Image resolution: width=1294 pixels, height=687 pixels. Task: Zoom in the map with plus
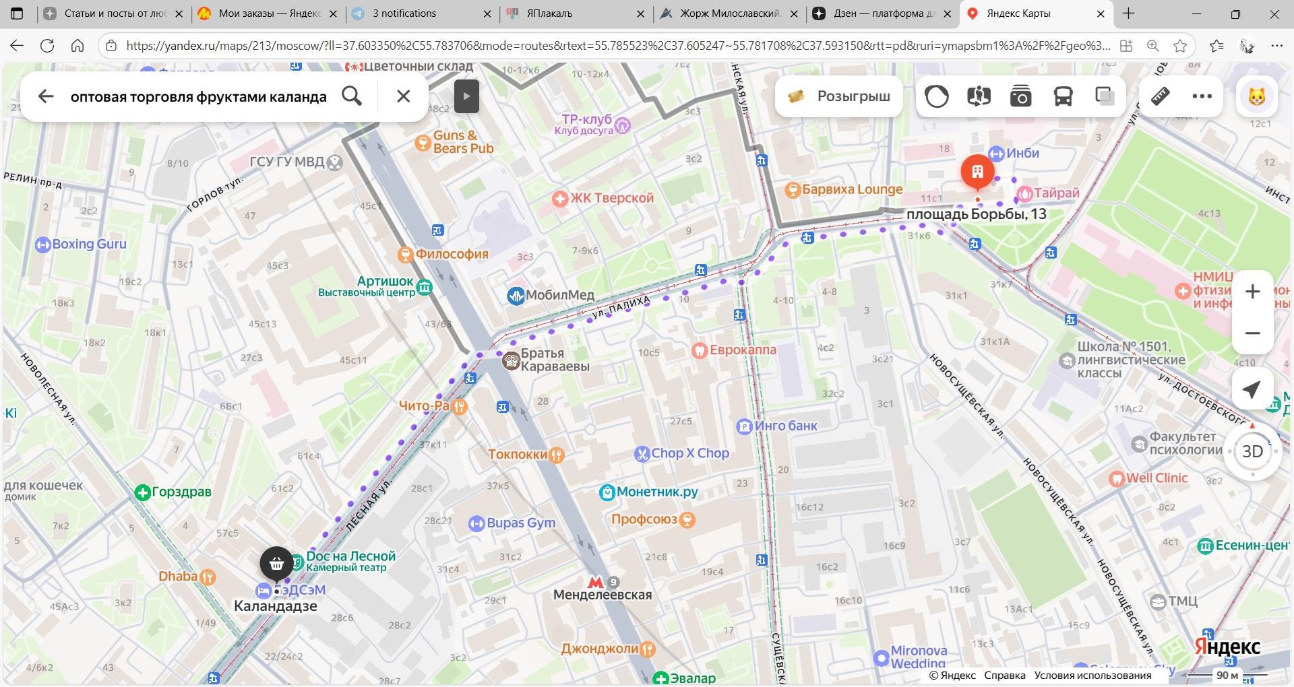coord(1252,292)
